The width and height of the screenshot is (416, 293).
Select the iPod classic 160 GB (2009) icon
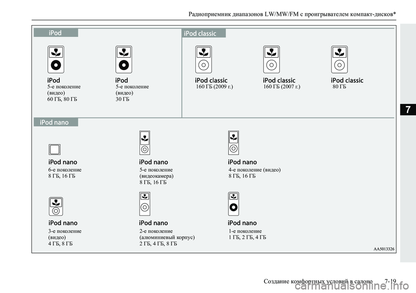click(204, 59)
